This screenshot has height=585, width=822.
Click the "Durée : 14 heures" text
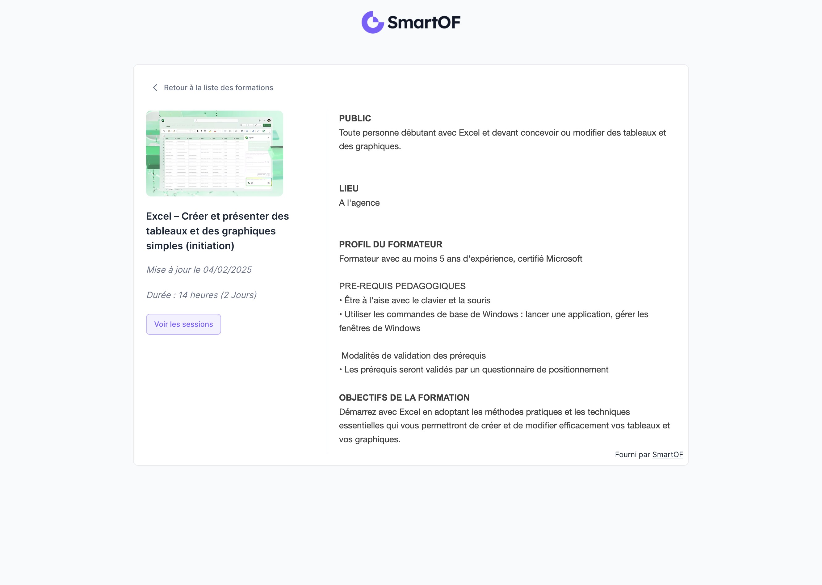(201, 295)
